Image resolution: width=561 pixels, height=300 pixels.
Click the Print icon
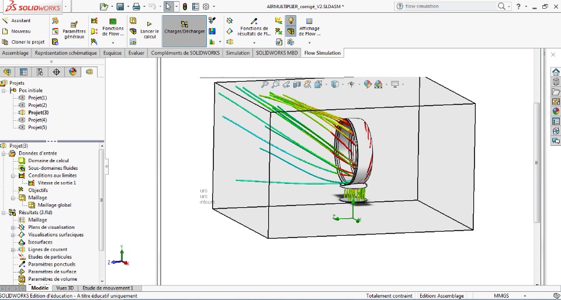(136, 6)
